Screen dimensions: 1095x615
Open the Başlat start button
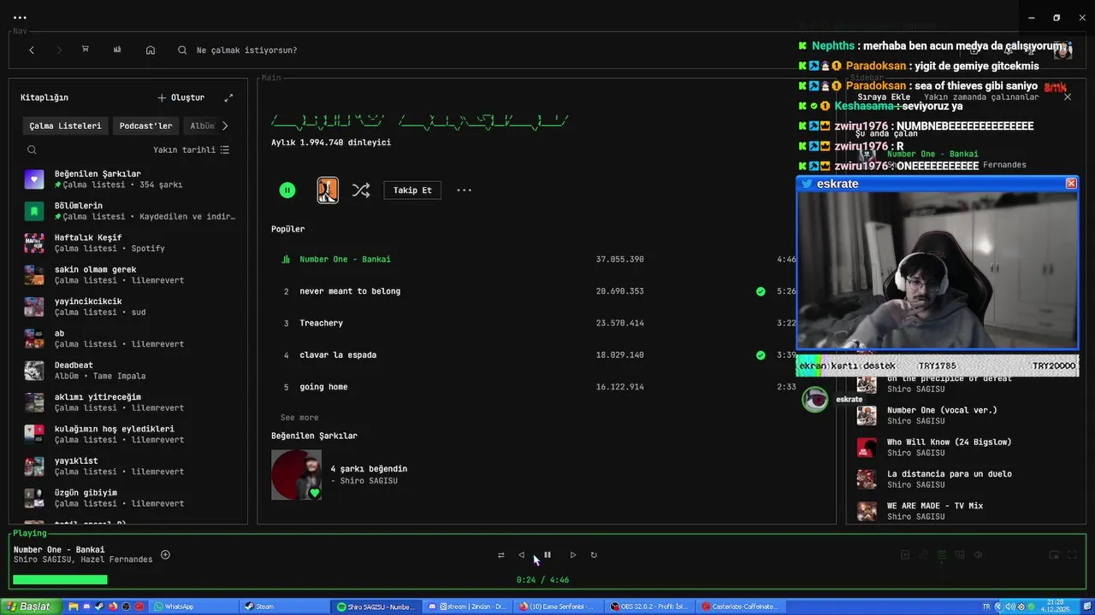[x=31, y=606]
